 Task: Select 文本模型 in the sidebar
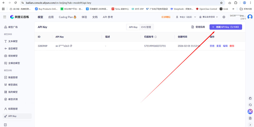click(x=11, y=41)
